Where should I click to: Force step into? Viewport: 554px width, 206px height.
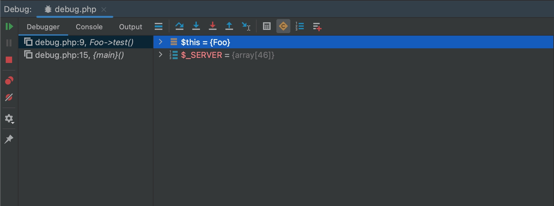213,26
